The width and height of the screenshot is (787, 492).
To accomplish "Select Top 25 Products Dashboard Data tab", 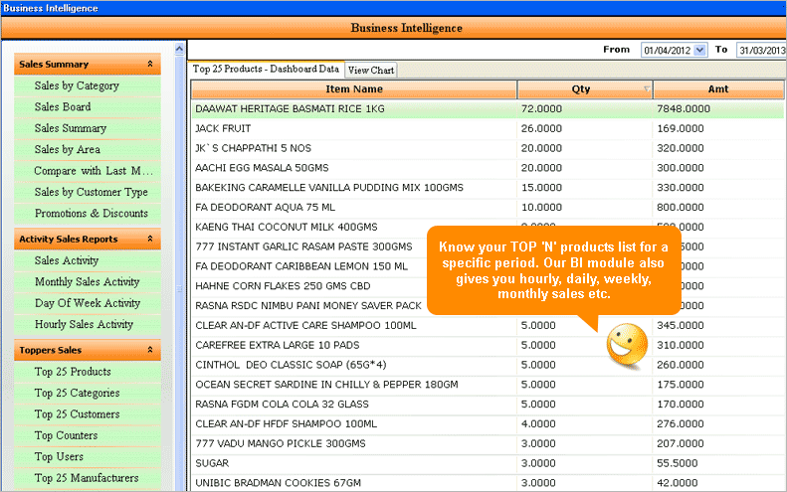I will point(266,70).
